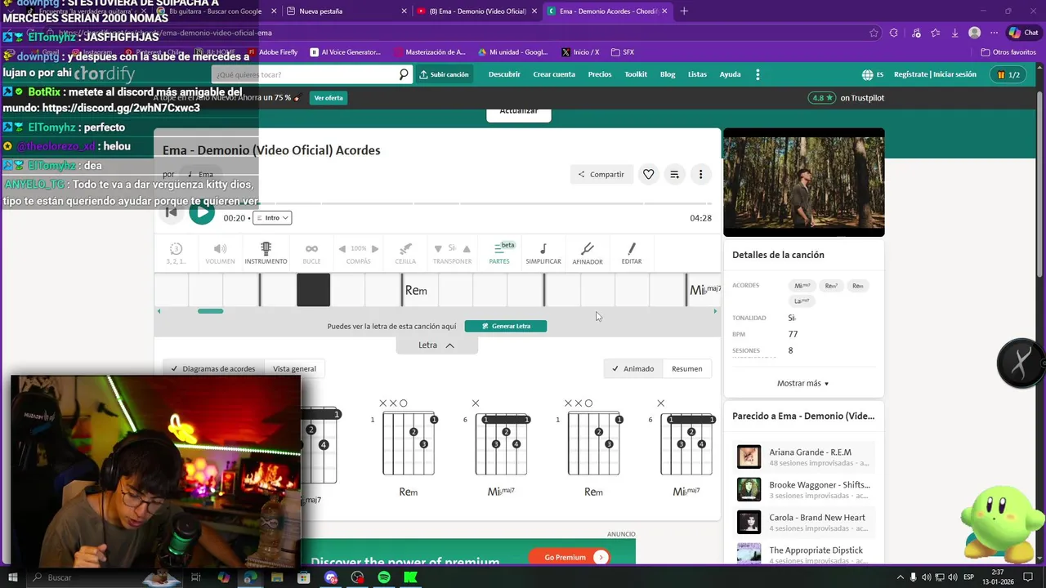This screenshot has height=588, width=1046.
Task: Open the Descubrir menu
Action: (x=504, y=74)
